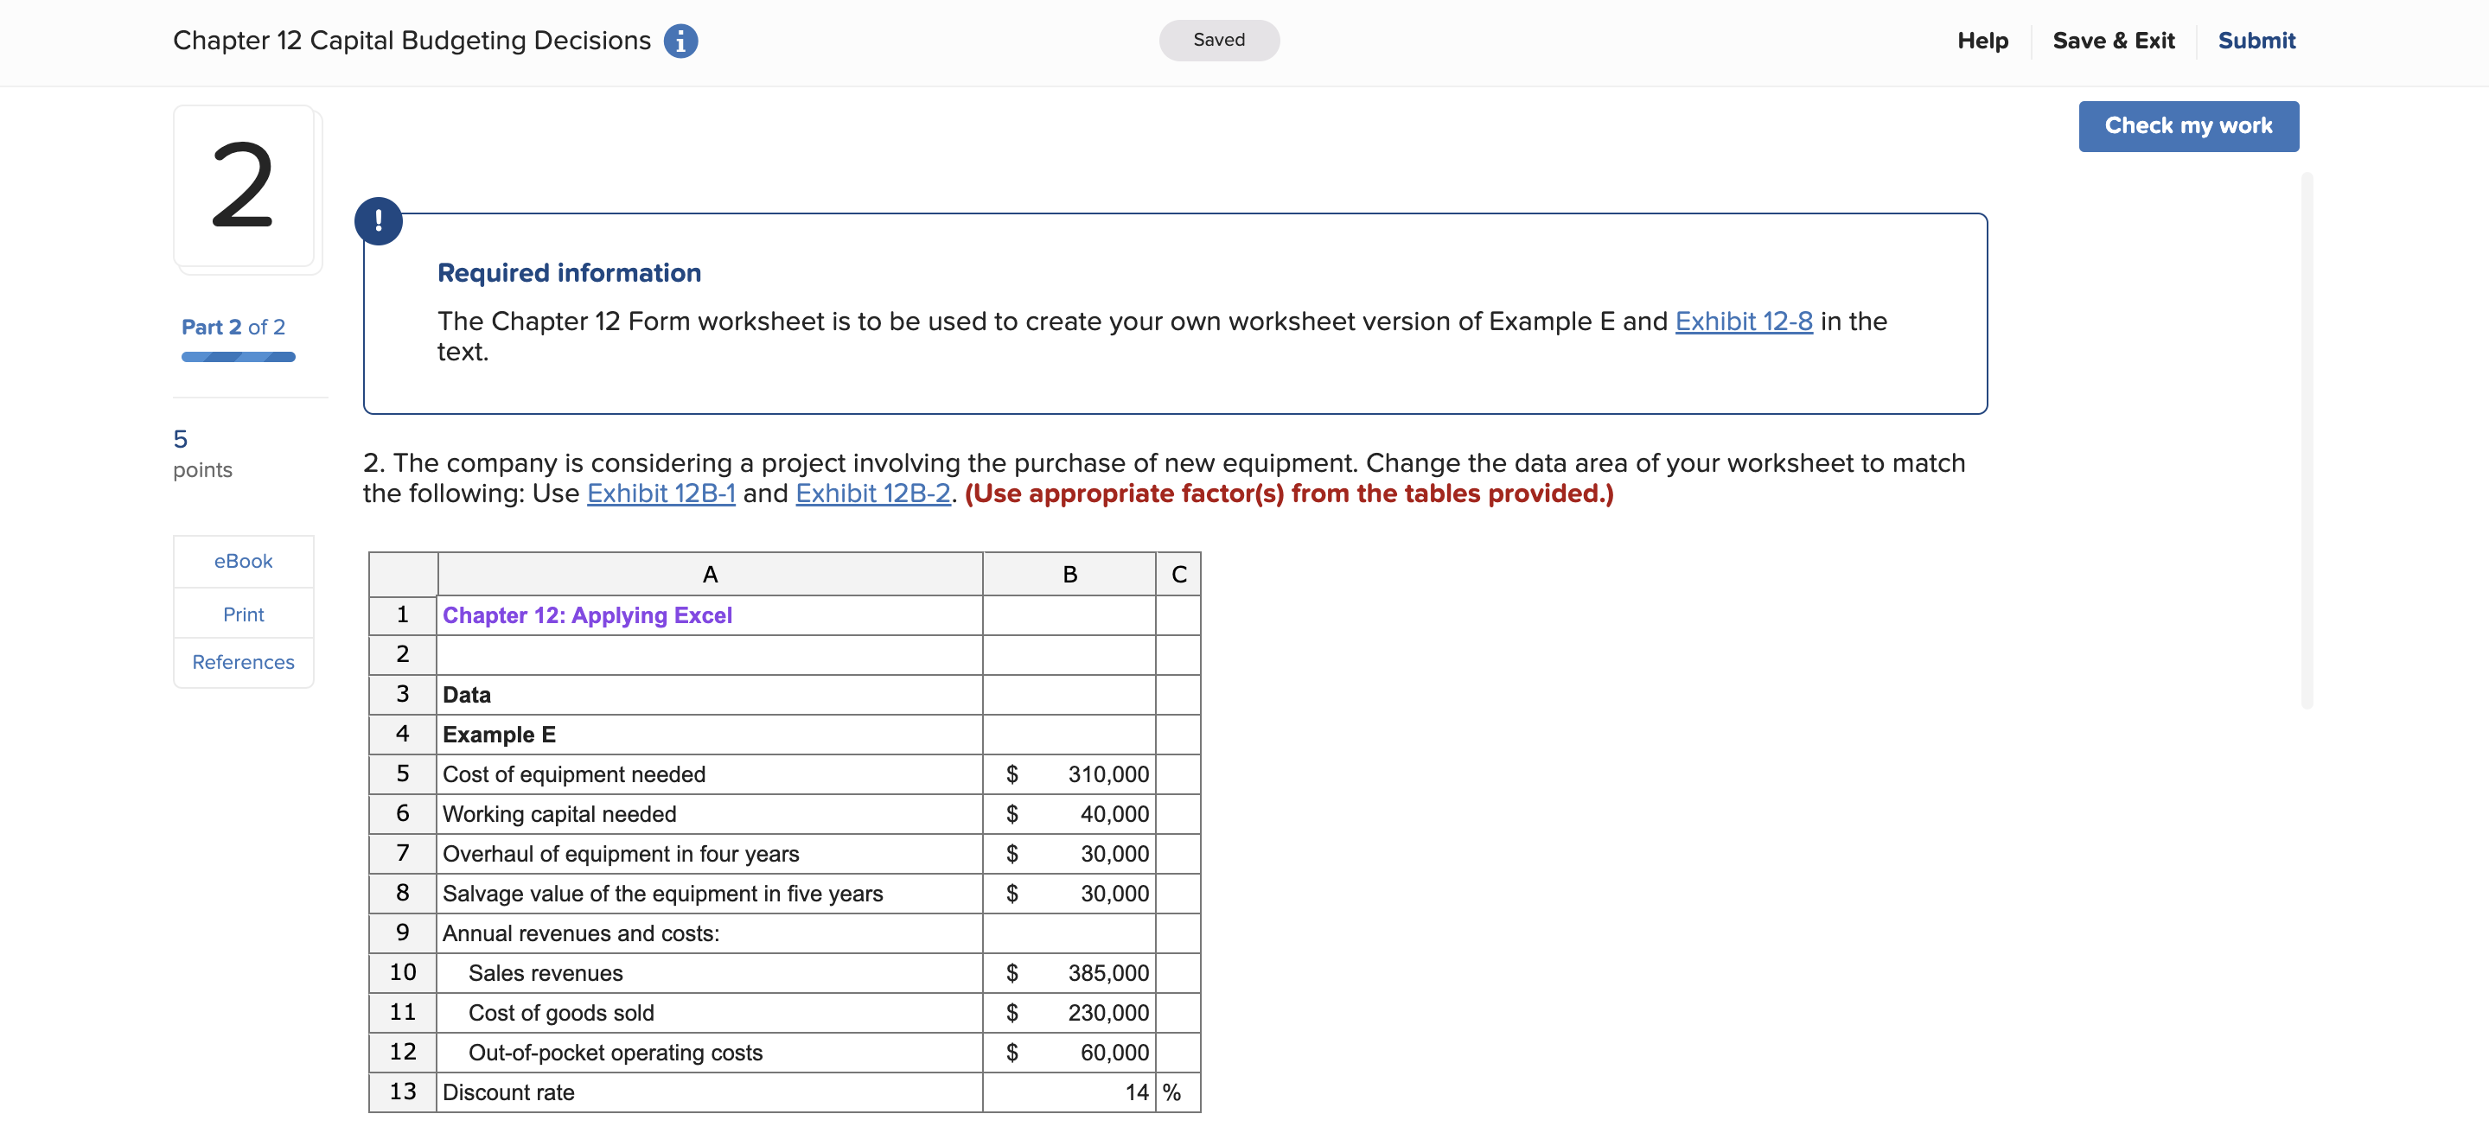
Task: Open the Exhibit 12B-1 link
Action: coord(661,493)
